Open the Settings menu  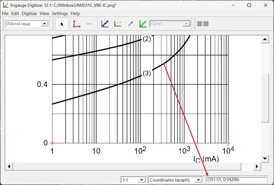tap(60, 13)
